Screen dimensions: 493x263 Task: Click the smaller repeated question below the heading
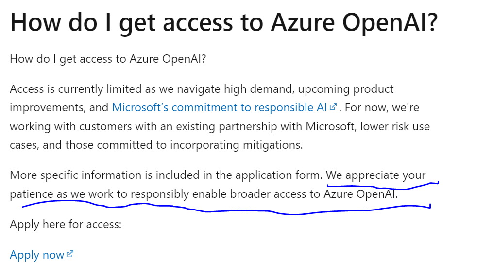[108, 59]
